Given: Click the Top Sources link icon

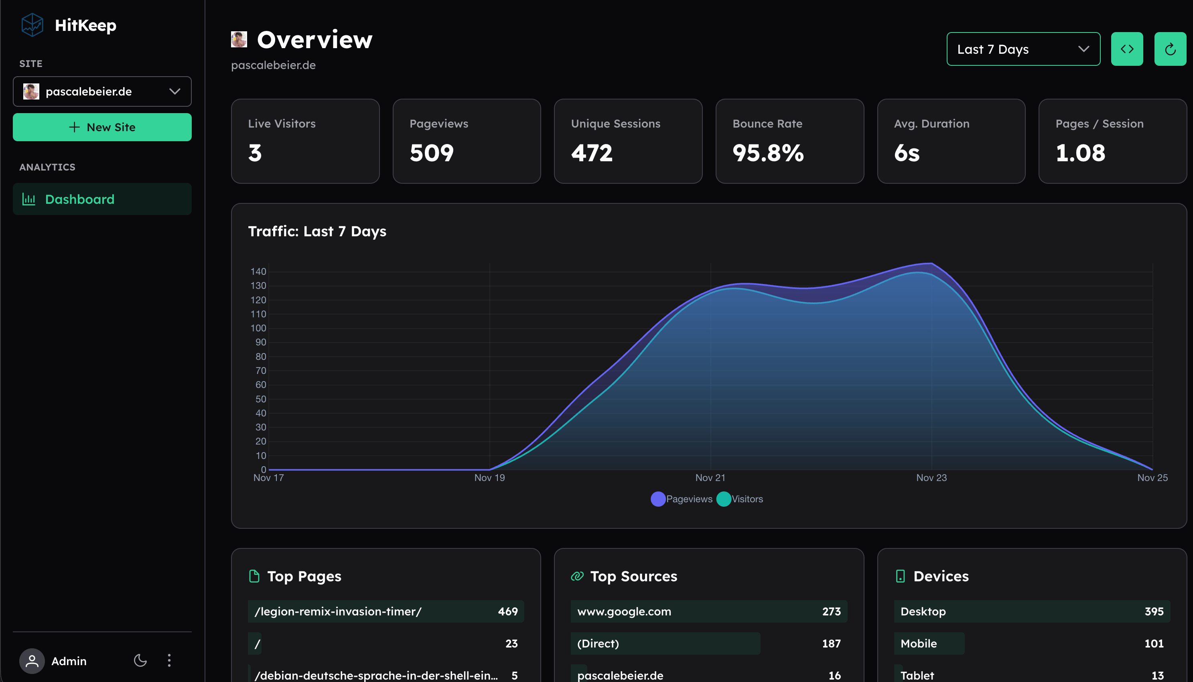Looking at the screenshot, I should pos(577,576).
